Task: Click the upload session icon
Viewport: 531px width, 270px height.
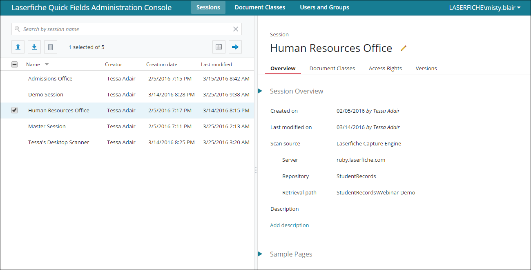Action: (18, 47)
